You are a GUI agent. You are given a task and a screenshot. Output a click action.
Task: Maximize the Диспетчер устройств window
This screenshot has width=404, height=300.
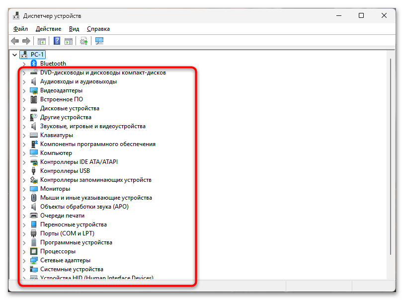coord(361,16)
